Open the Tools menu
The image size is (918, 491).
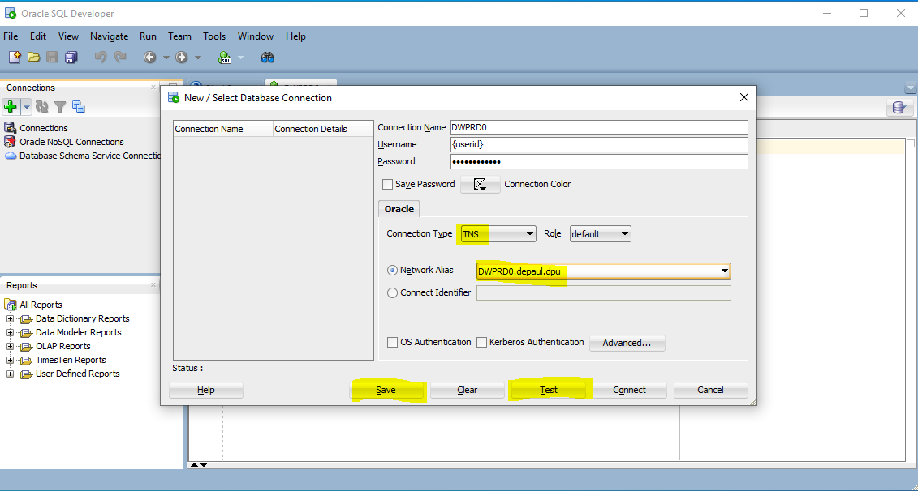214,36
